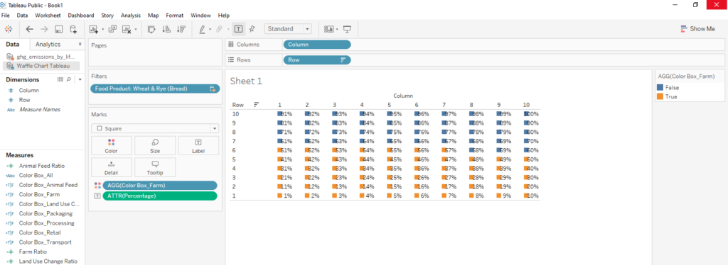
Task: Open the Worksheet menu
Action: point(48,16)
